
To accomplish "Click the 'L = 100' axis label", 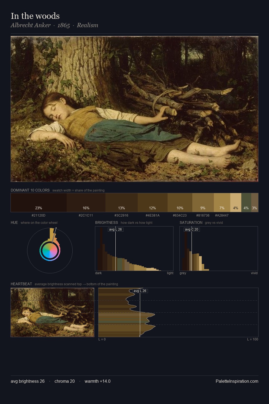I will [253, 339].
